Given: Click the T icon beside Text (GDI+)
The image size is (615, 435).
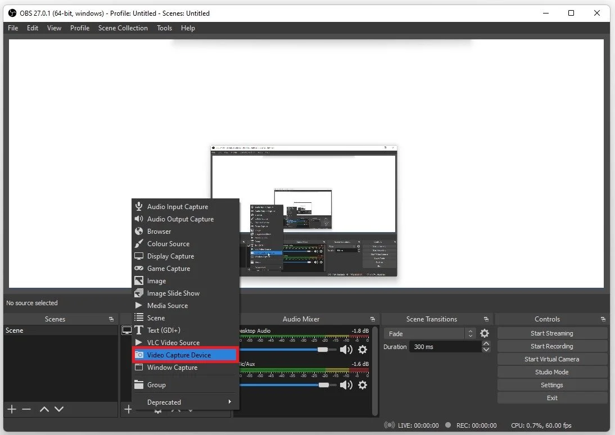Looking at the screenshot, I should click(139, 330).
